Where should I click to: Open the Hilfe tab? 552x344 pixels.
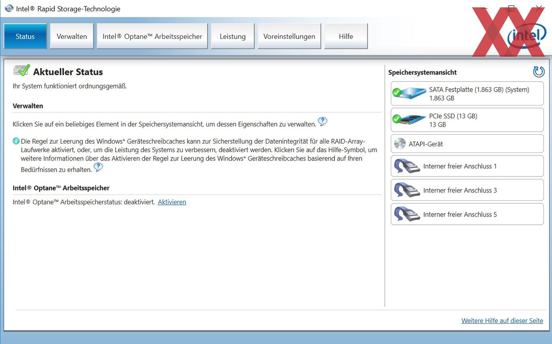pyautogui.click(x=346, y=36)
